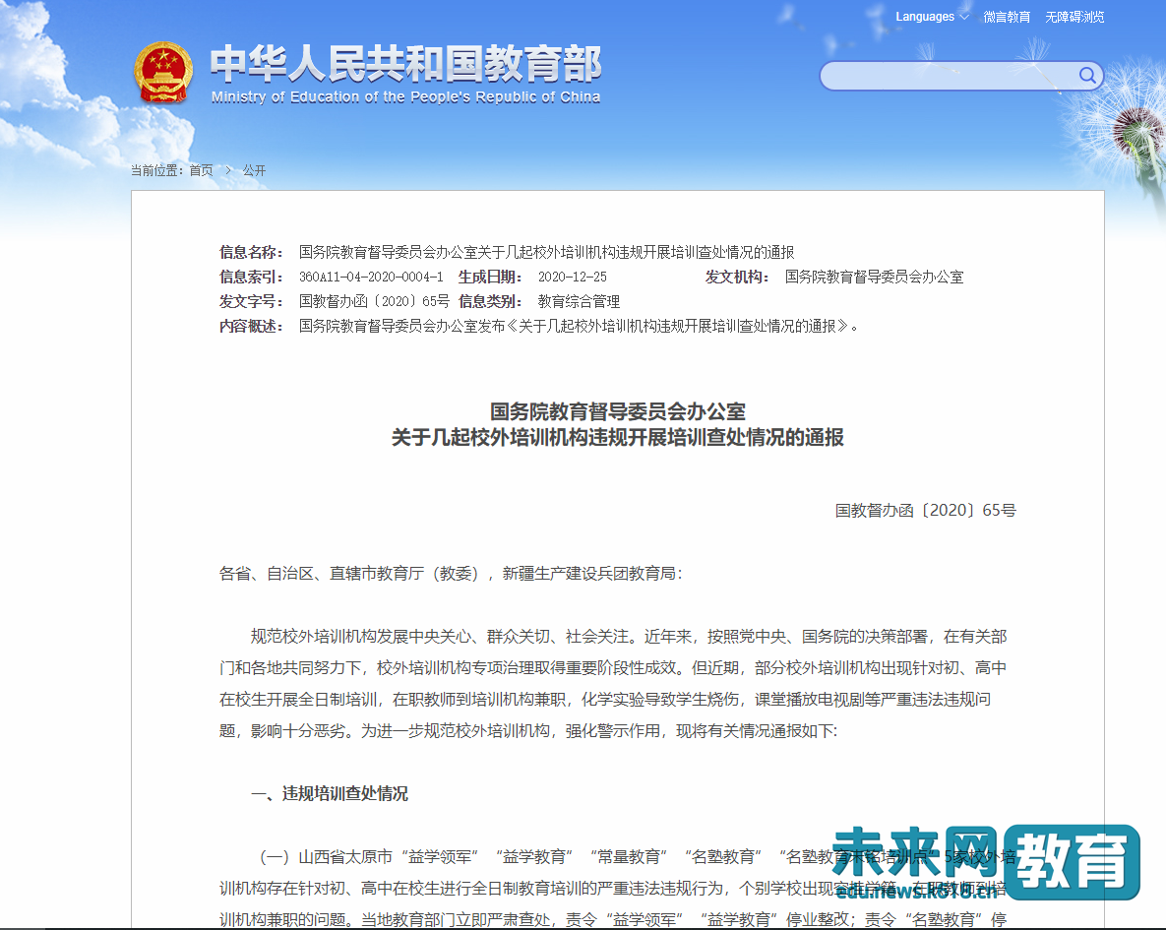The width and height of the screenshot is (1166, 930).
Task: Click the national emblem logo
Action: [x=163, y=73]
